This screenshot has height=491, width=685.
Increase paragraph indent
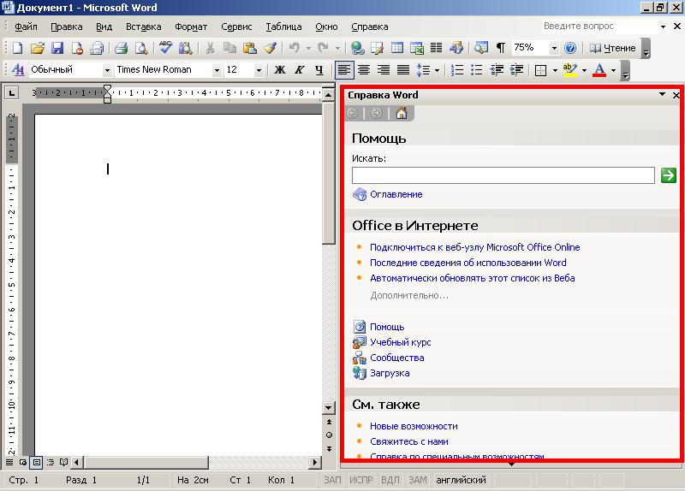coord(516,70)
